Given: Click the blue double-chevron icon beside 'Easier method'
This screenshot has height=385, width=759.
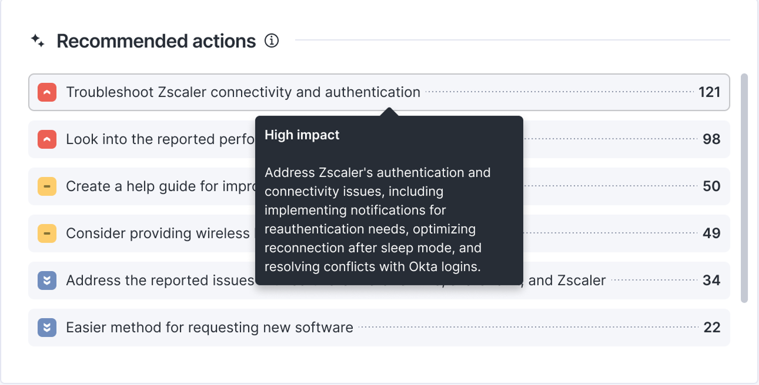Looking at the screenshot, I should click(47, 328).
